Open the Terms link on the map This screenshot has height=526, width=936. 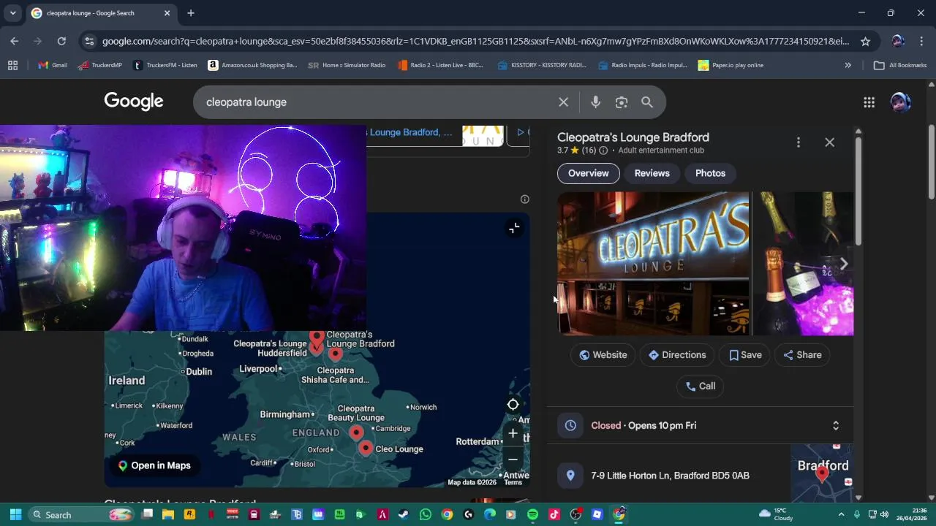[x=513, y=482]
